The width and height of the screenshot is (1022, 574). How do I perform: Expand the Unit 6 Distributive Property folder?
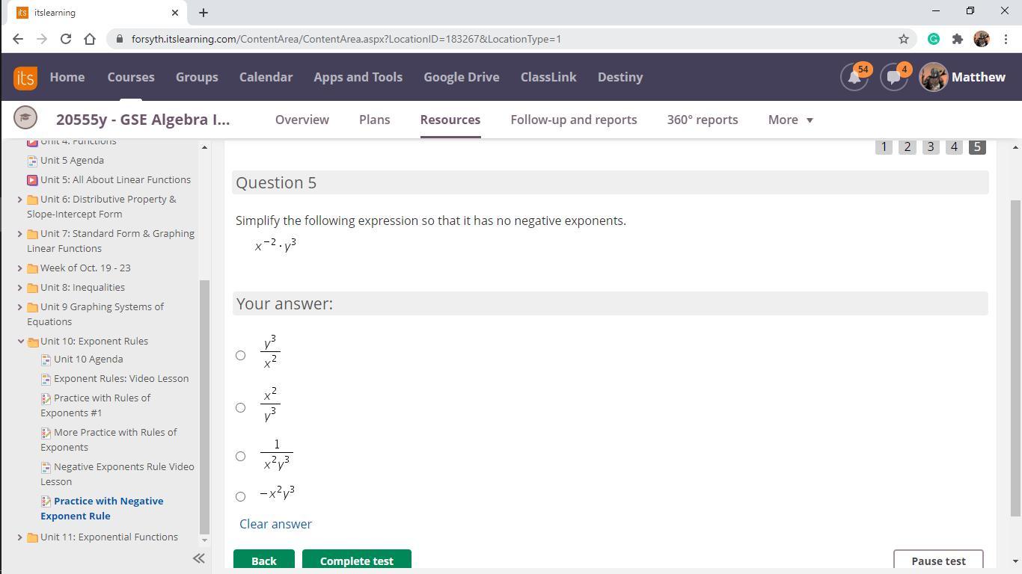[19, 200]
